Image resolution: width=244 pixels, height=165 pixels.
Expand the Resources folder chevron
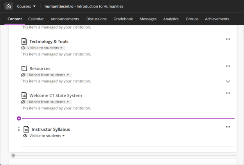tap(228, 81)
